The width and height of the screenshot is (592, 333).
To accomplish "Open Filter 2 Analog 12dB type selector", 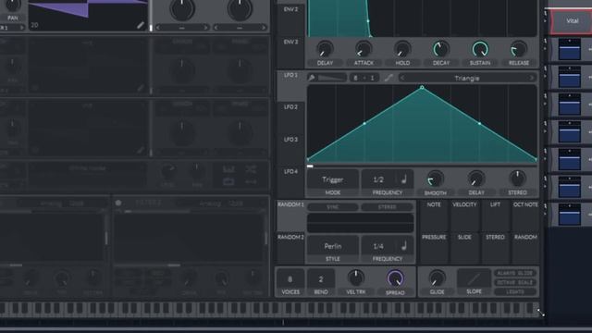I will [220, 203].
